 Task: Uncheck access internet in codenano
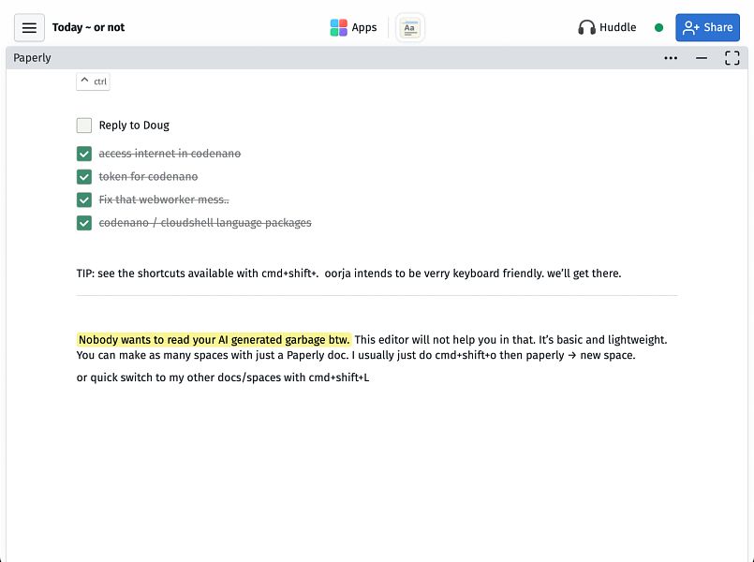click(x=84, y=154)
